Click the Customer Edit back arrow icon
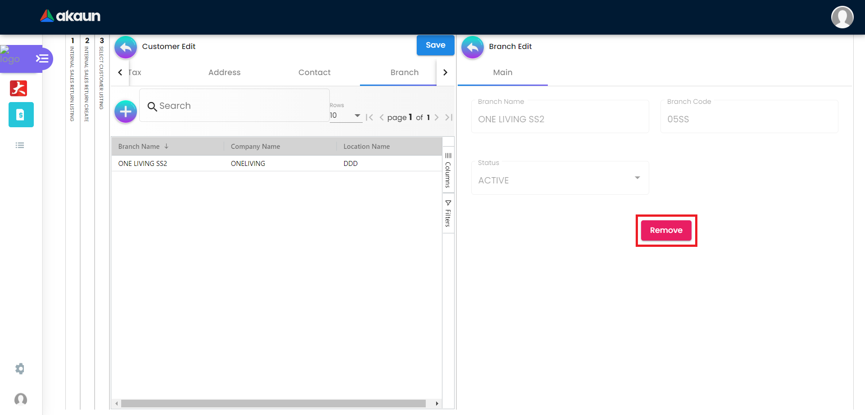 (126, 47)
